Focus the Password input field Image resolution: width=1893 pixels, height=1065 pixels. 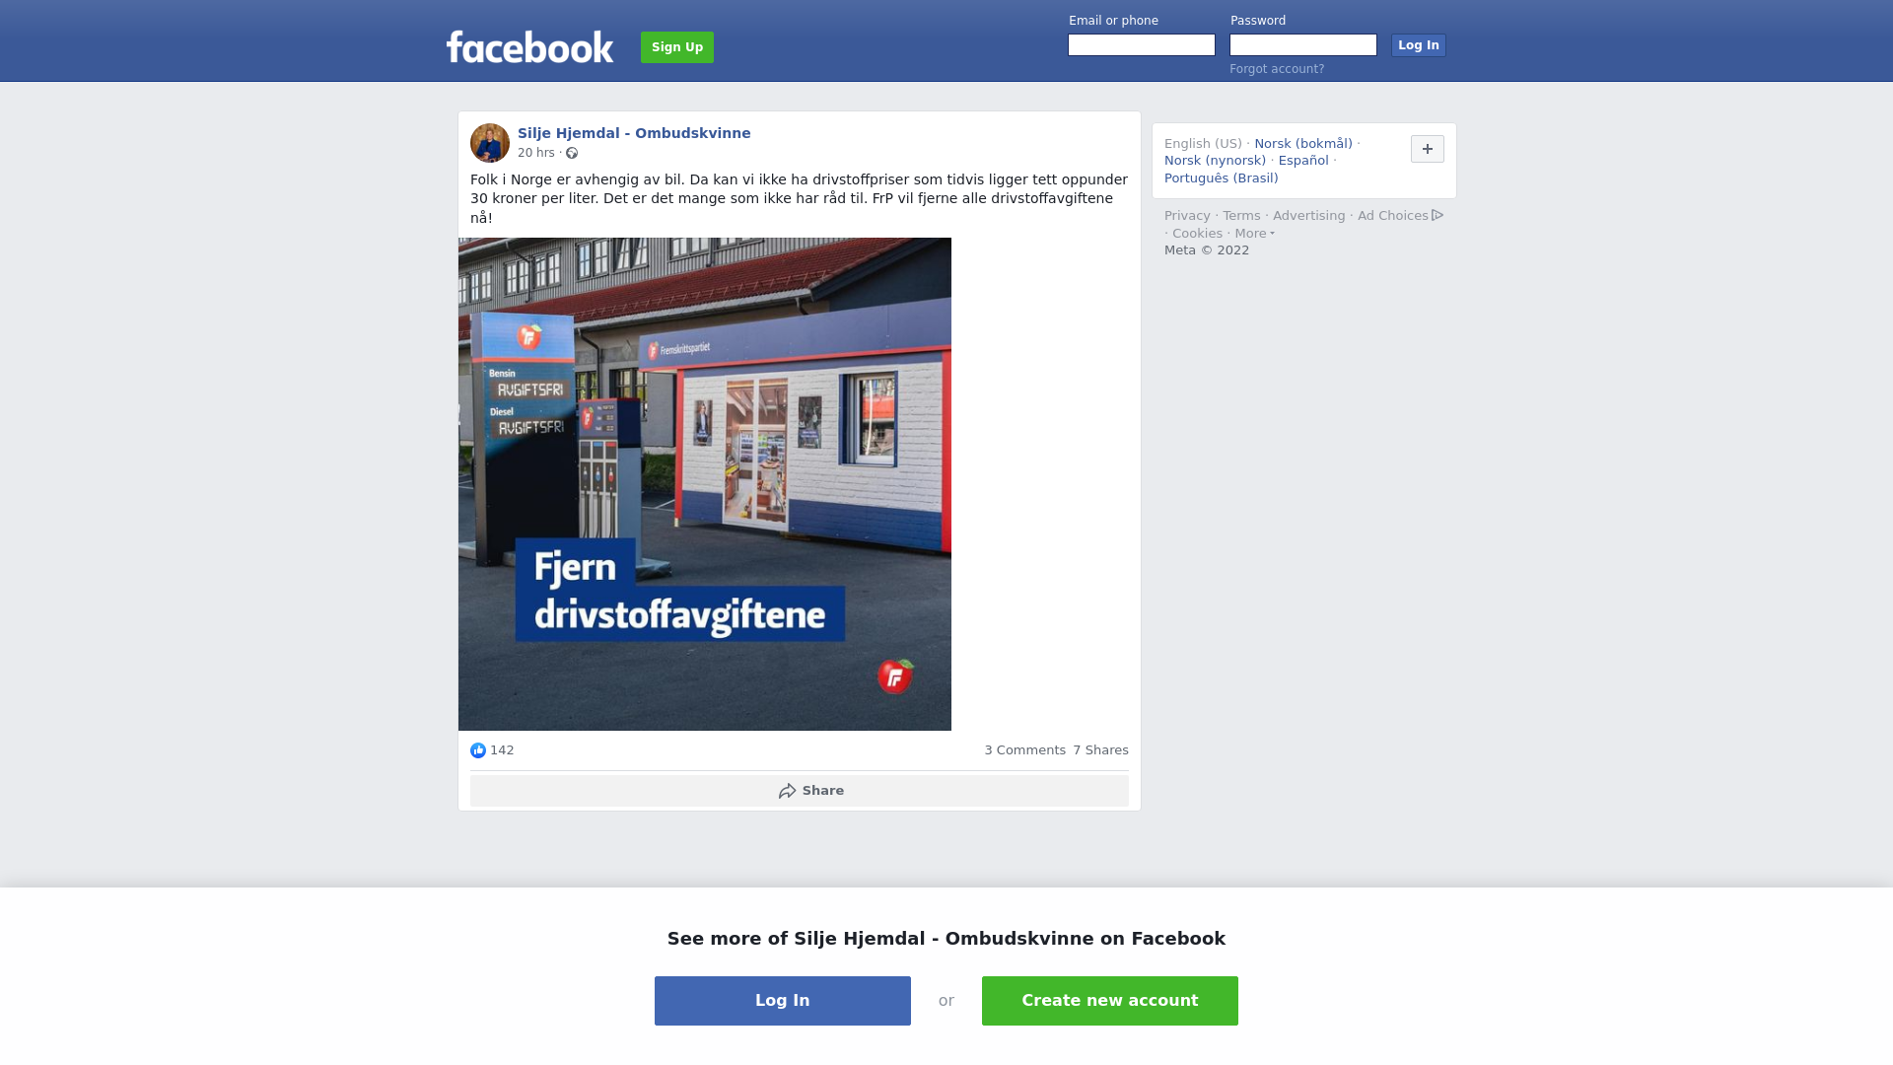(1303, 45)
